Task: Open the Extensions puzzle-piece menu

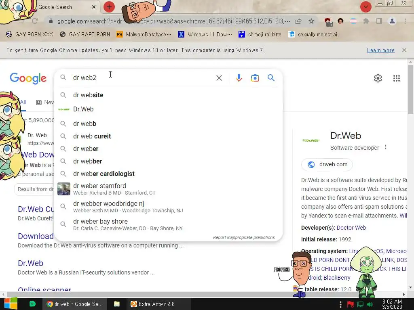Action: pos(366,21)
